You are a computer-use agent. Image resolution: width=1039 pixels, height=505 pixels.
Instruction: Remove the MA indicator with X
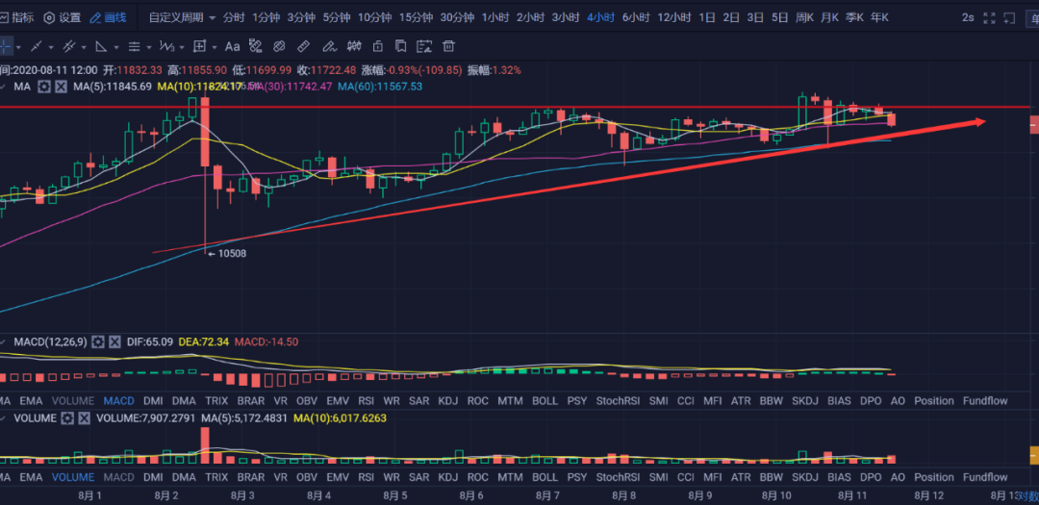pyautogui.click(x=61, y=87)
